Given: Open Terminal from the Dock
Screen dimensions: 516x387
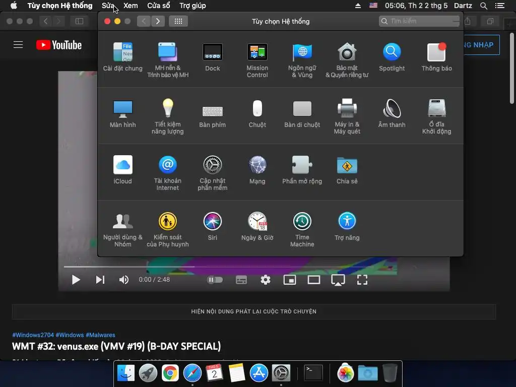Looking at the screenshot, I should pyautogui.click(x=313, y=373).
